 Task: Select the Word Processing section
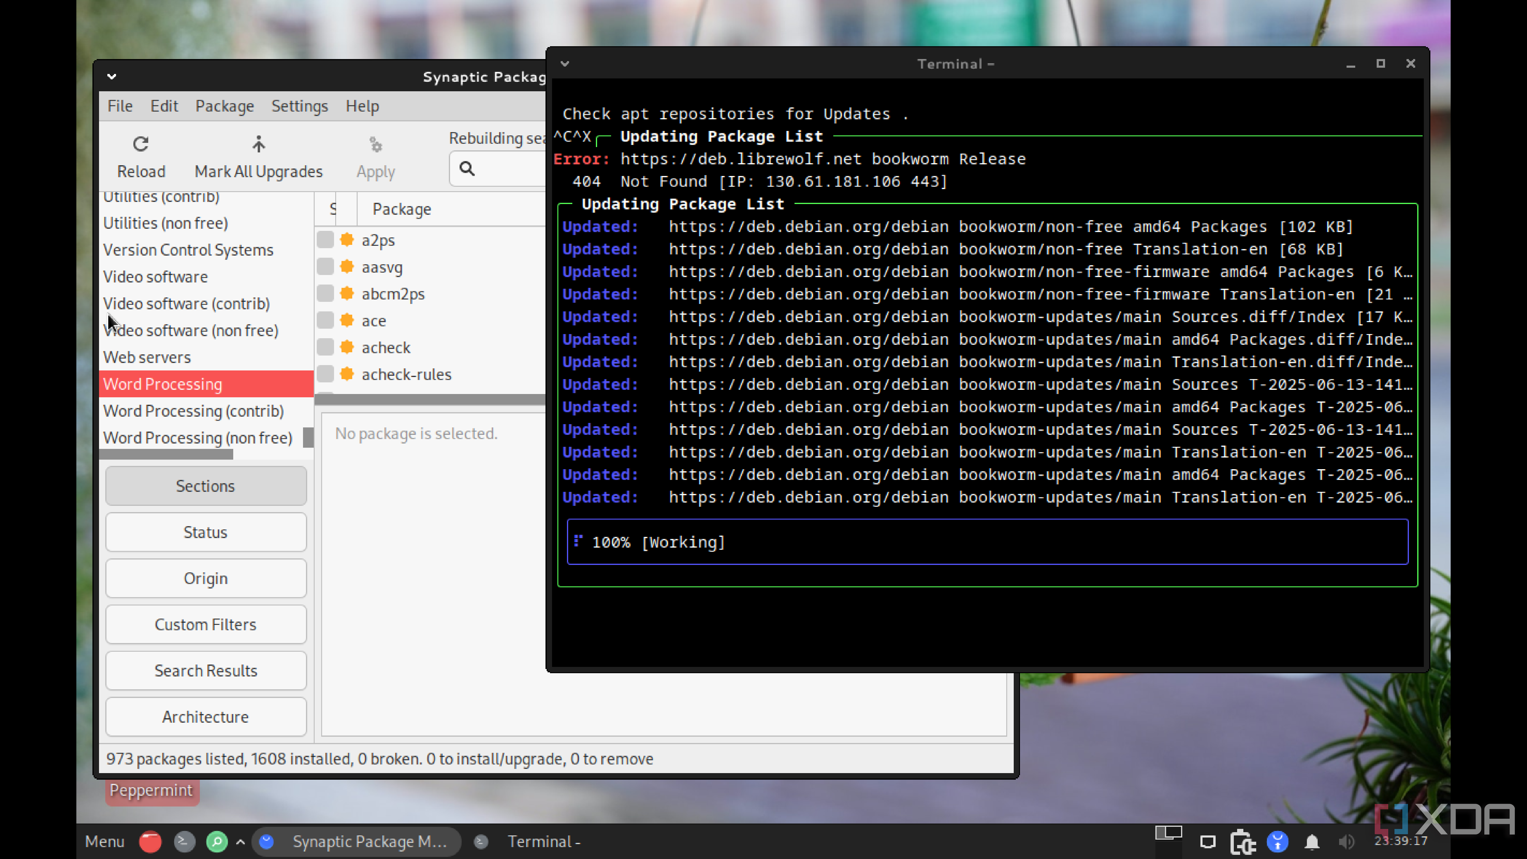206,384
